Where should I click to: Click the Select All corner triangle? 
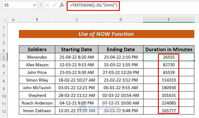(x=4, y=20)
